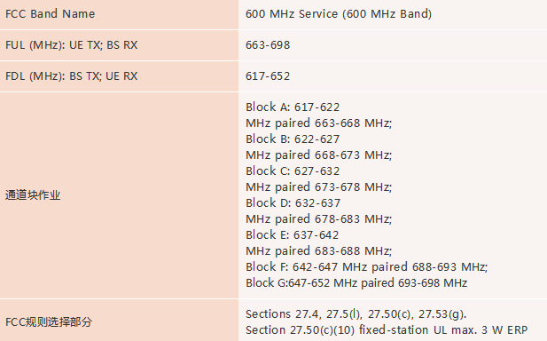547x341 pixels.
Task: Click the Block E: 637-642 line
Action: click(x=292, y=234)
